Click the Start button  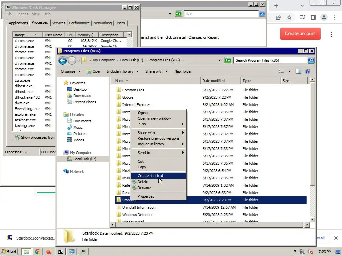click(9, 252)
